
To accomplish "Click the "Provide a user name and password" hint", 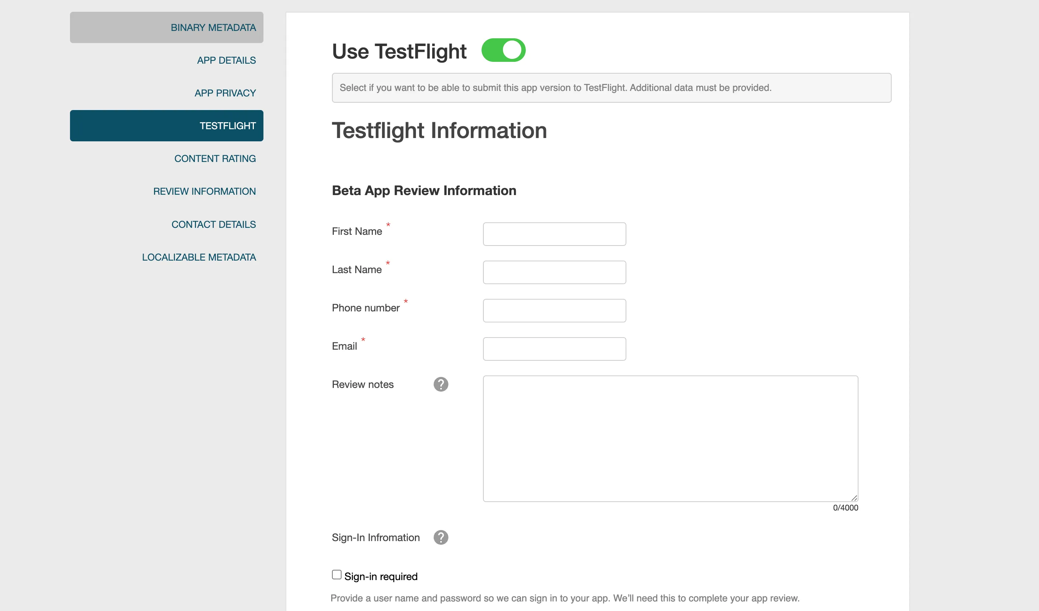I will [x=565, y=598].
